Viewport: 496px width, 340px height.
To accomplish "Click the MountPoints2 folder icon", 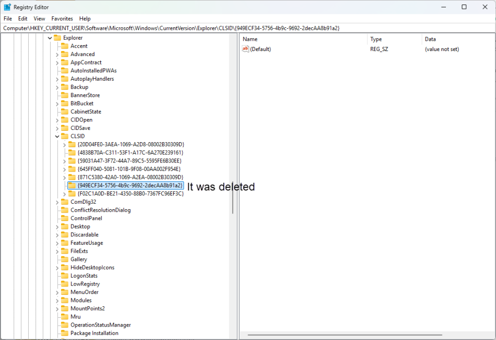I will pyautogui.click(x=64, y=308).
